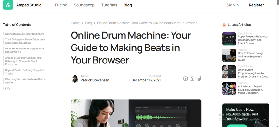Open How to Record Songs Online title
This screenshot has width=279, height=127.
(251, 56)
